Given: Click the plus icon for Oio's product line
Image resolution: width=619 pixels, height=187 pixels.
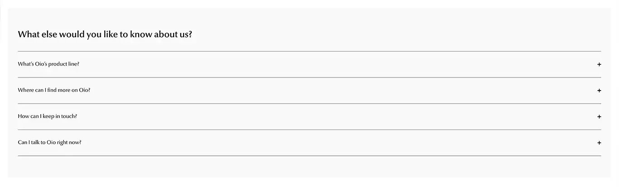Looking at the screenshot, I should point(599,64).
